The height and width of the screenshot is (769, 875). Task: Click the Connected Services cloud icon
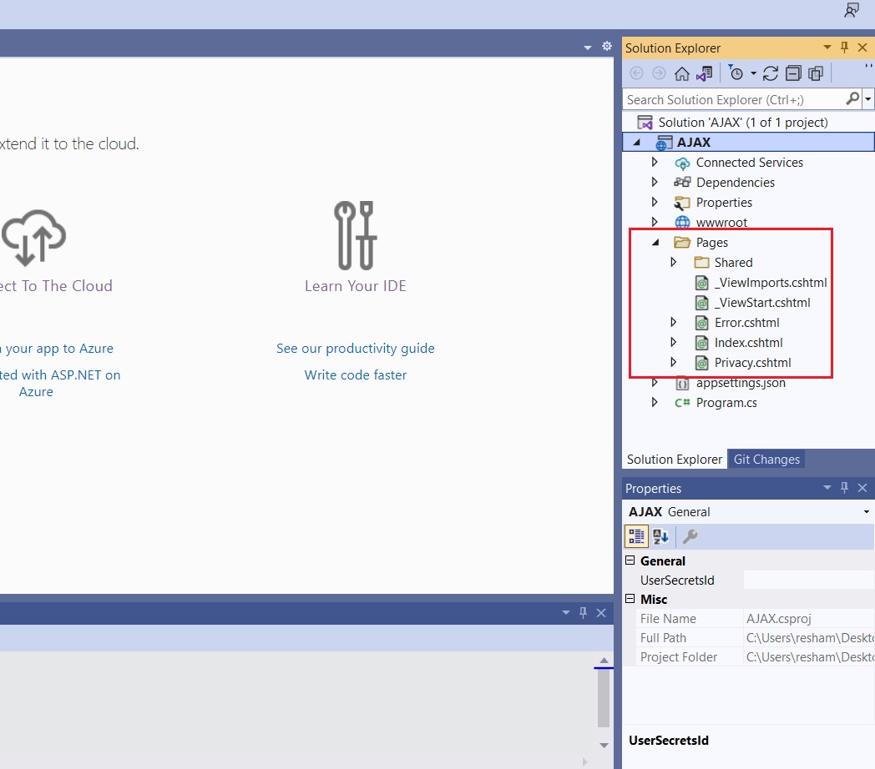(x=682, y=163)
